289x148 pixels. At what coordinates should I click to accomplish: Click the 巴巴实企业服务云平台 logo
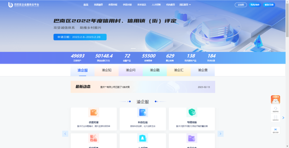pyautogui.click(x=24, y=5)
